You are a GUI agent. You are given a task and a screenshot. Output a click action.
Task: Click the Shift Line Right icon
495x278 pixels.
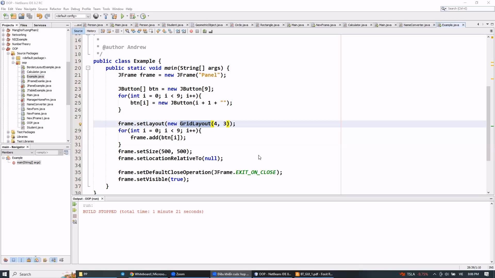pyautogui.click(x=184, y=31)
